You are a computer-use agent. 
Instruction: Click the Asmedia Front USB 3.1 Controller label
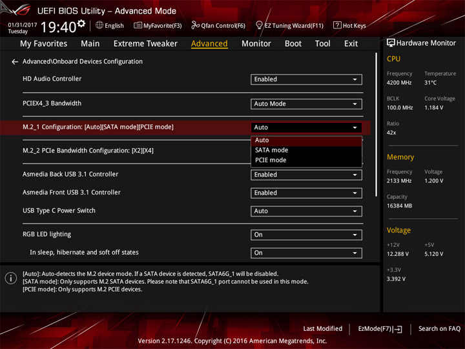pyautogui.click(x=72, y=193)
